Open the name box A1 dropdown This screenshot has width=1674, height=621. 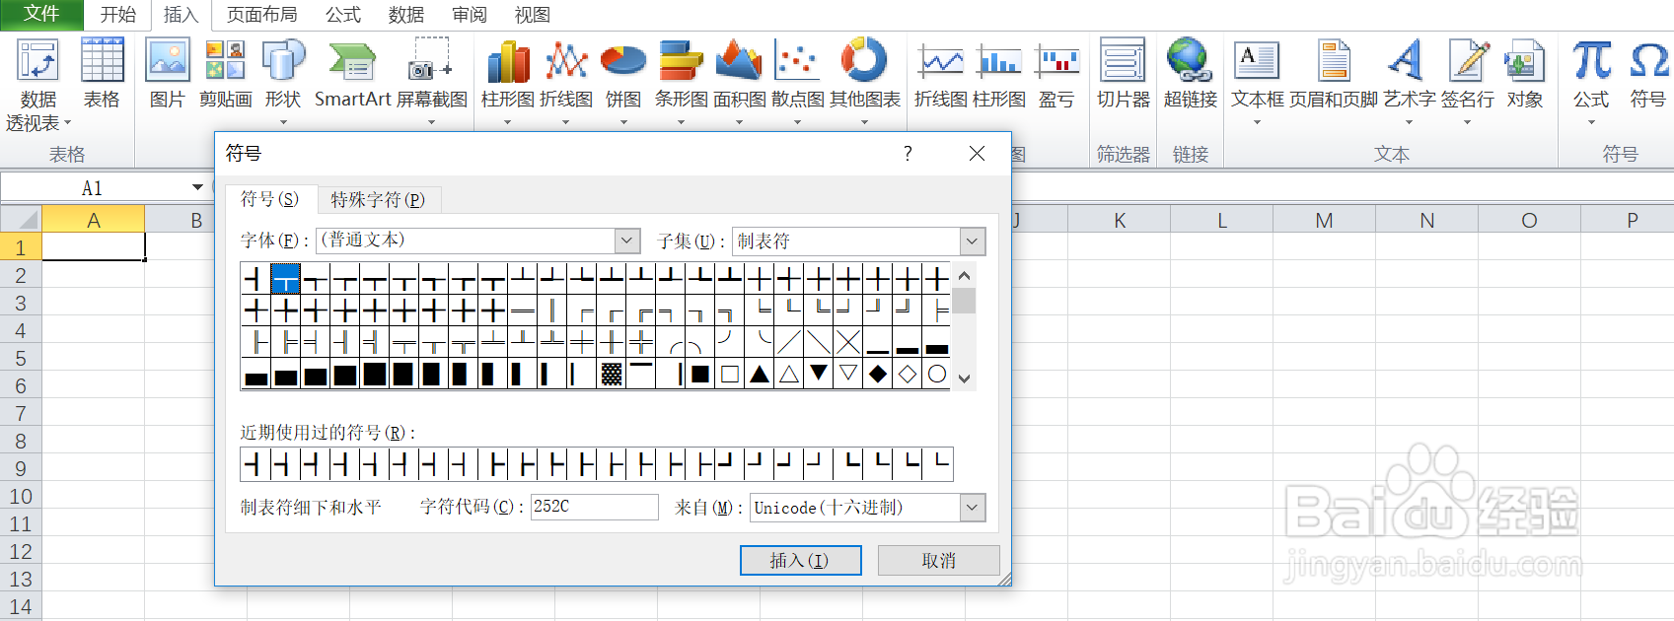pos(197,187)
